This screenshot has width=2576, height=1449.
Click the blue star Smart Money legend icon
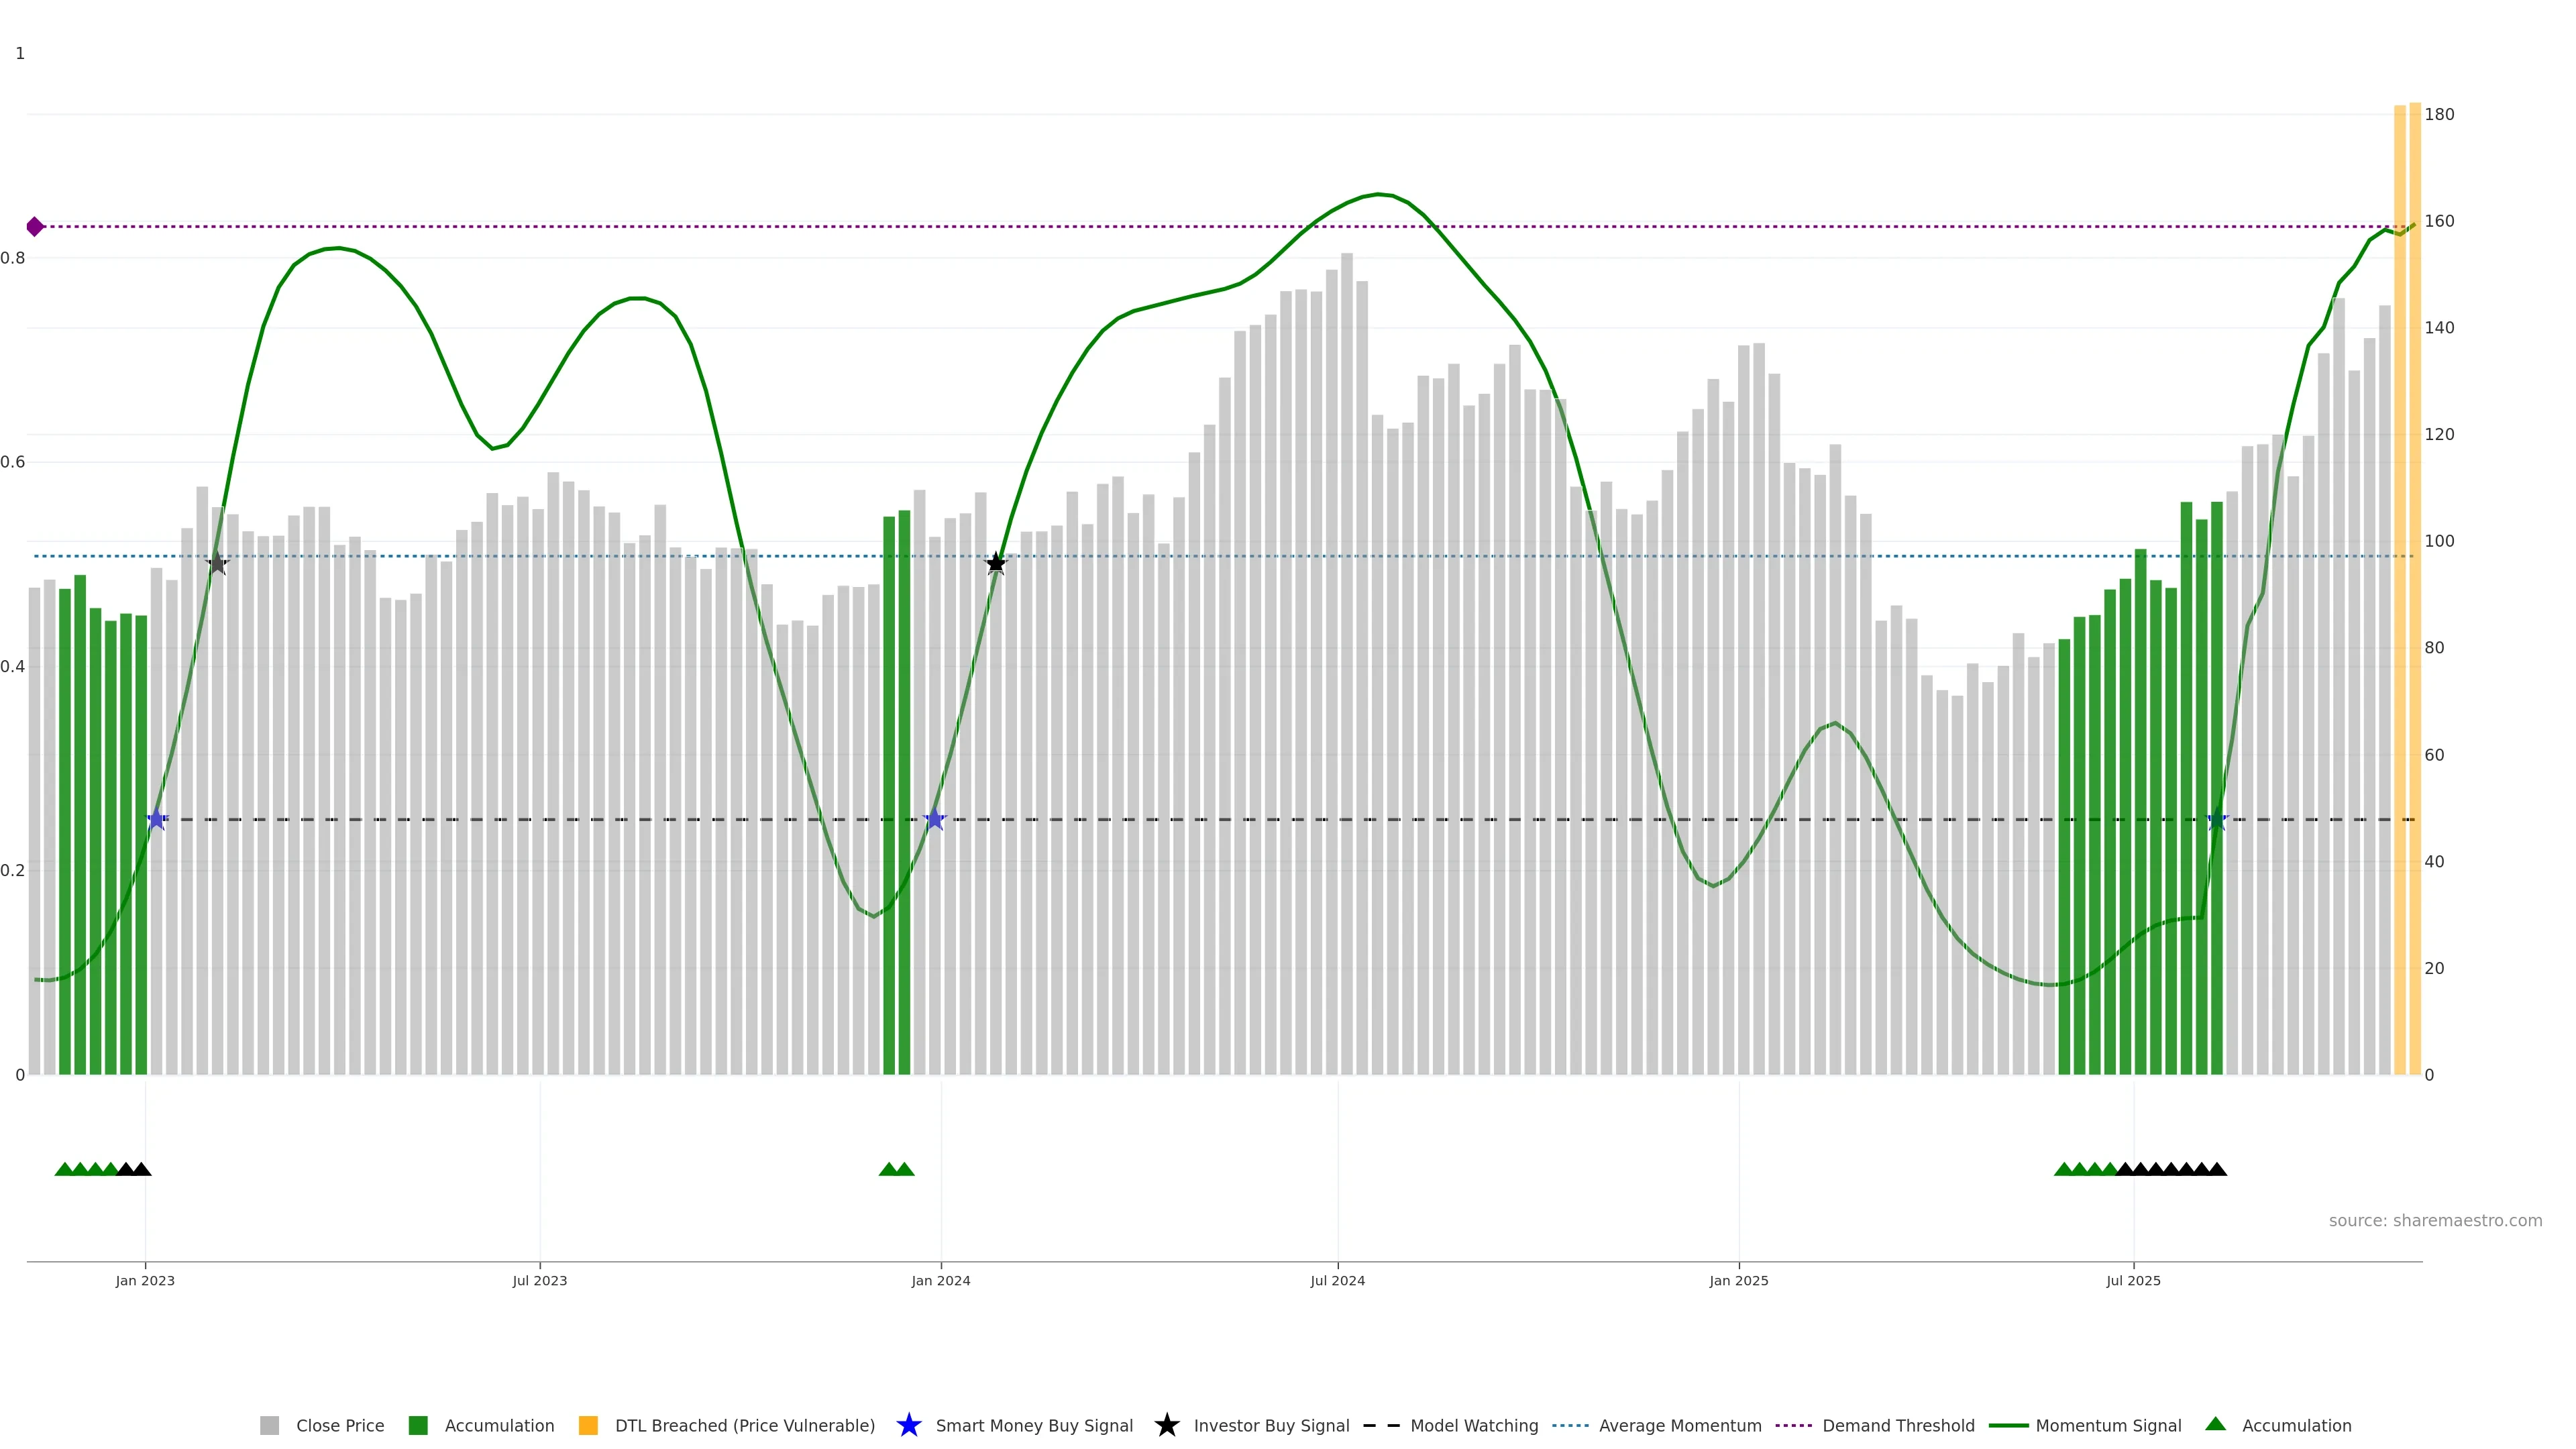click(908, 1425)
